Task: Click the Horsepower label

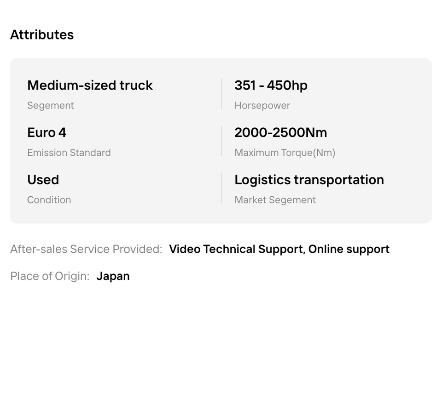Action: (x=262, y=106)
